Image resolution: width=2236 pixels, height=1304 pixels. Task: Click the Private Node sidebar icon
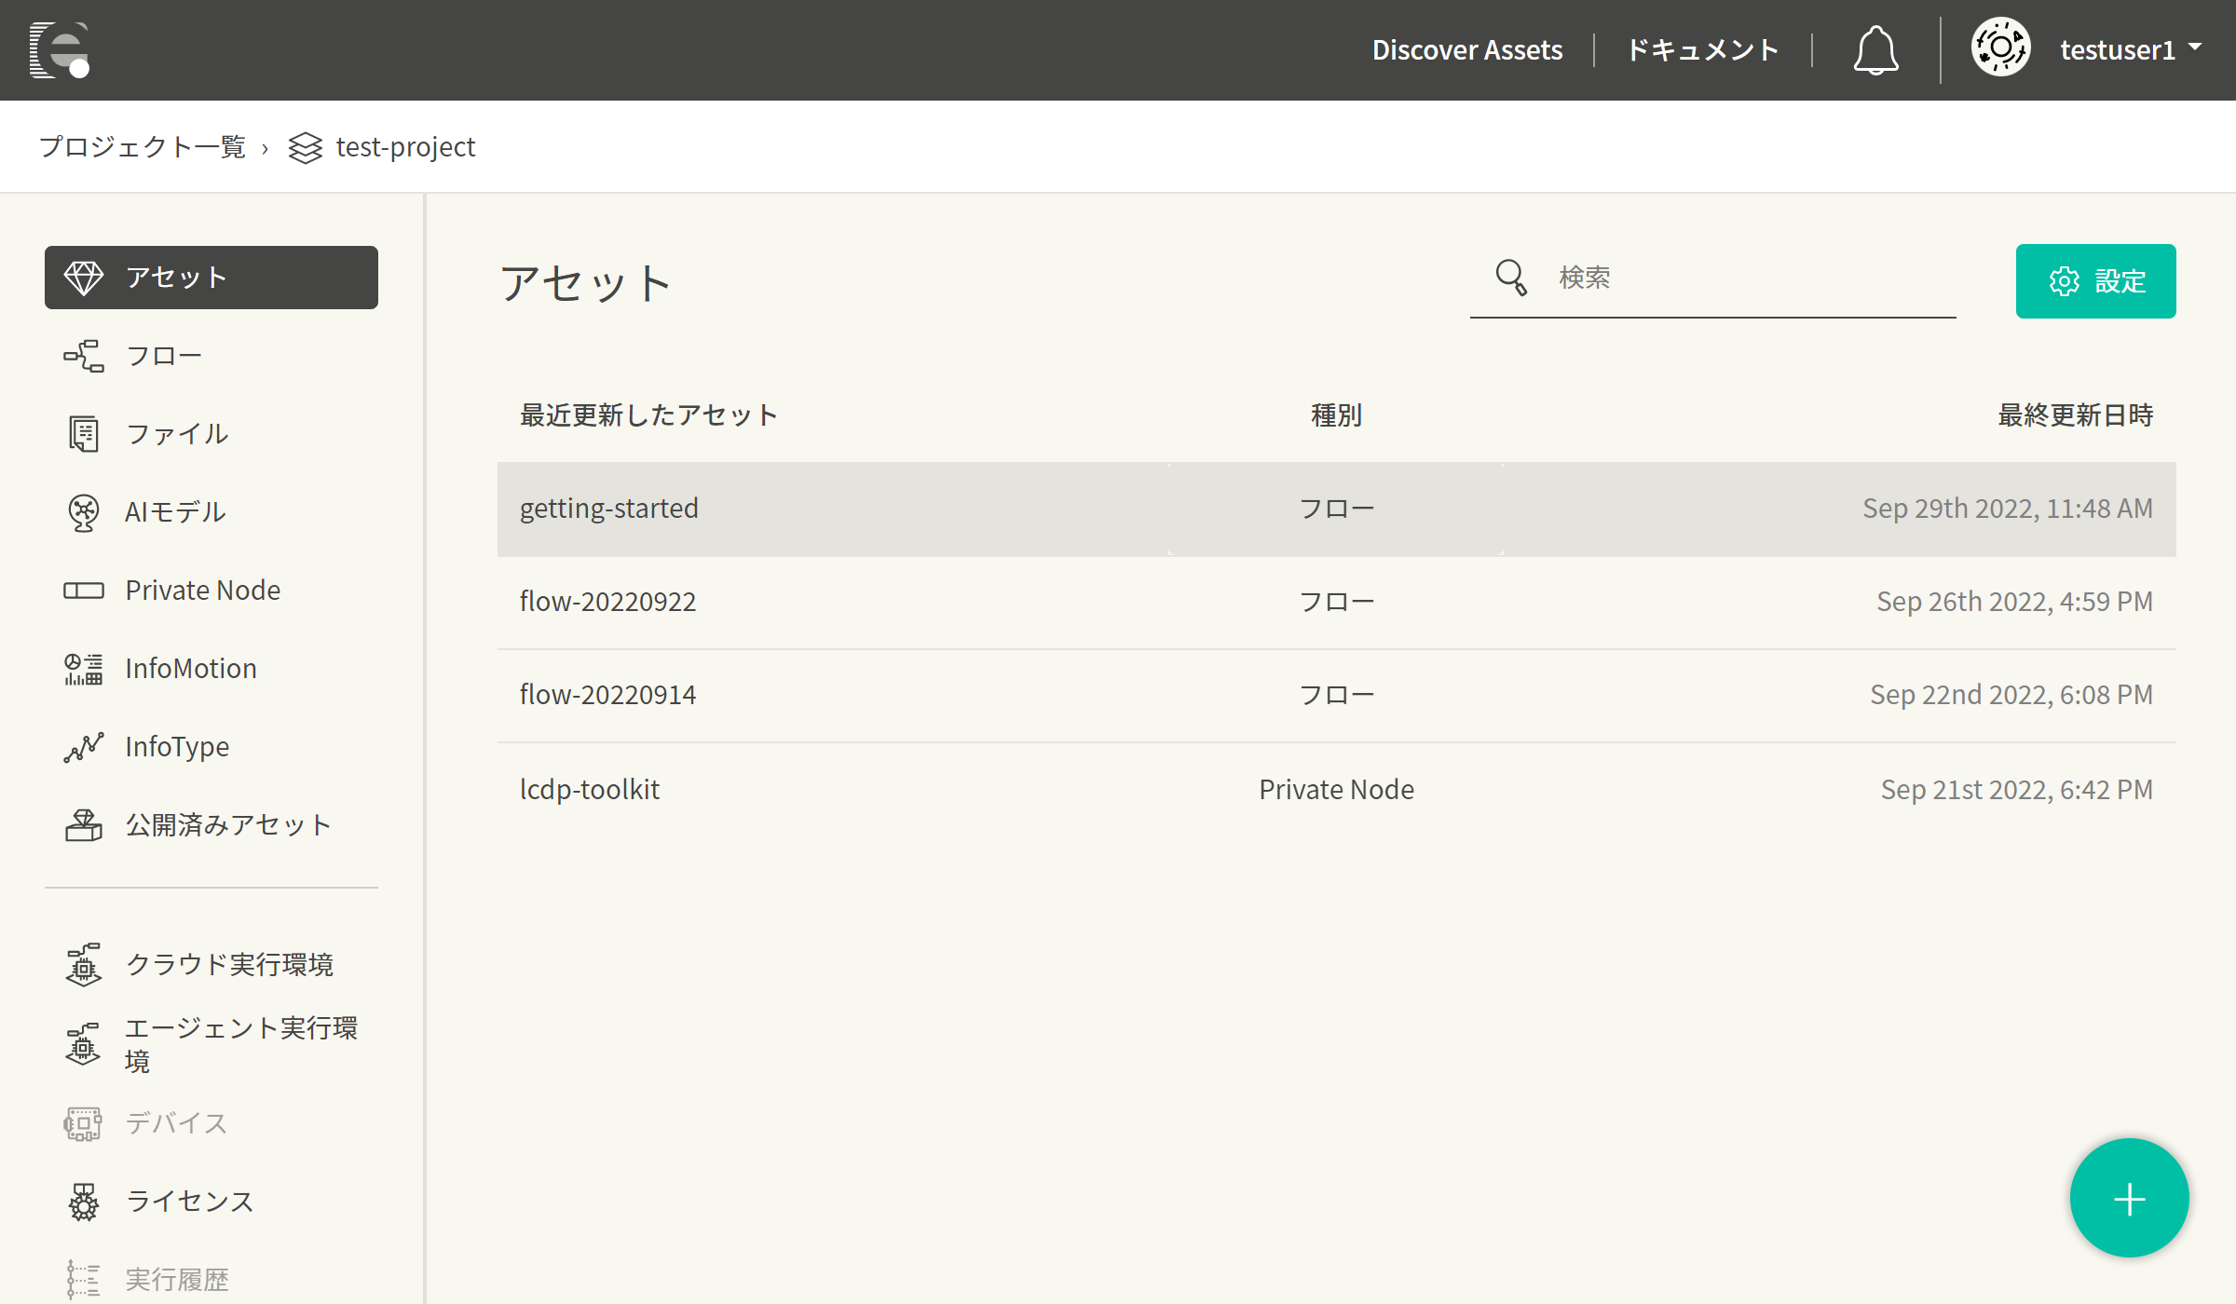[x=84, y=591]
